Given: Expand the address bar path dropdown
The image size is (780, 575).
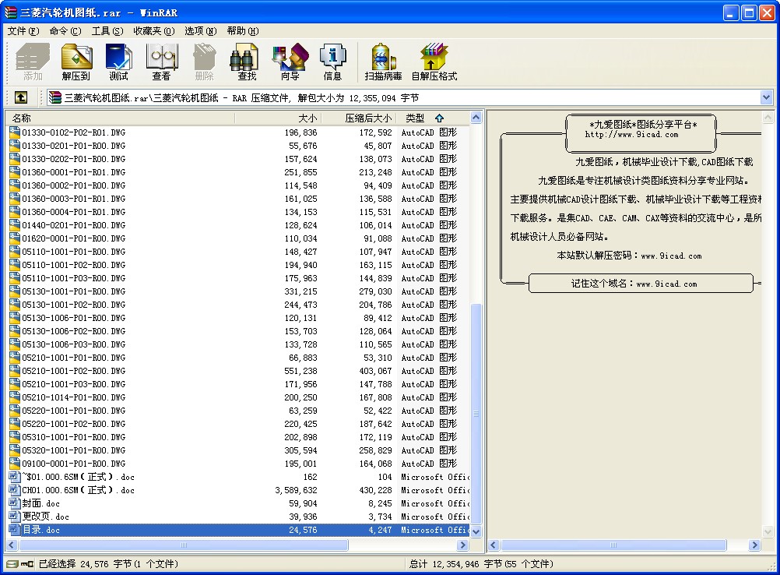Looking at the screenshot, I should point(766,97).
